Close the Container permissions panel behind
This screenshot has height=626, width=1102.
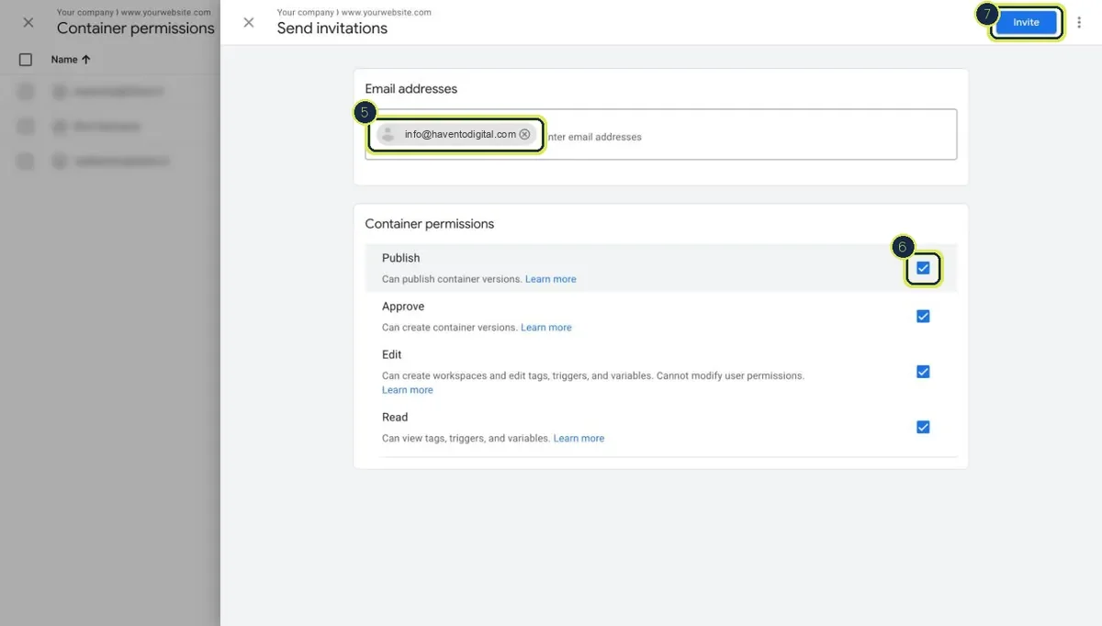pos(28,22)
